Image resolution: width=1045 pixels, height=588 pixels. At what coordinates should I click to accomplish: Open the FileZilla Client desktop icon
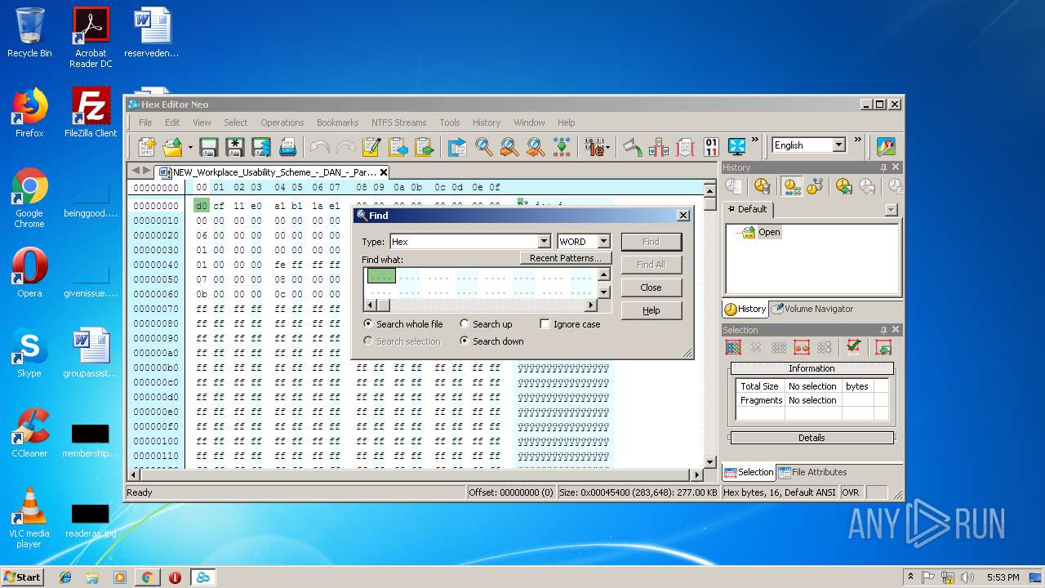(x=91, y=113)
